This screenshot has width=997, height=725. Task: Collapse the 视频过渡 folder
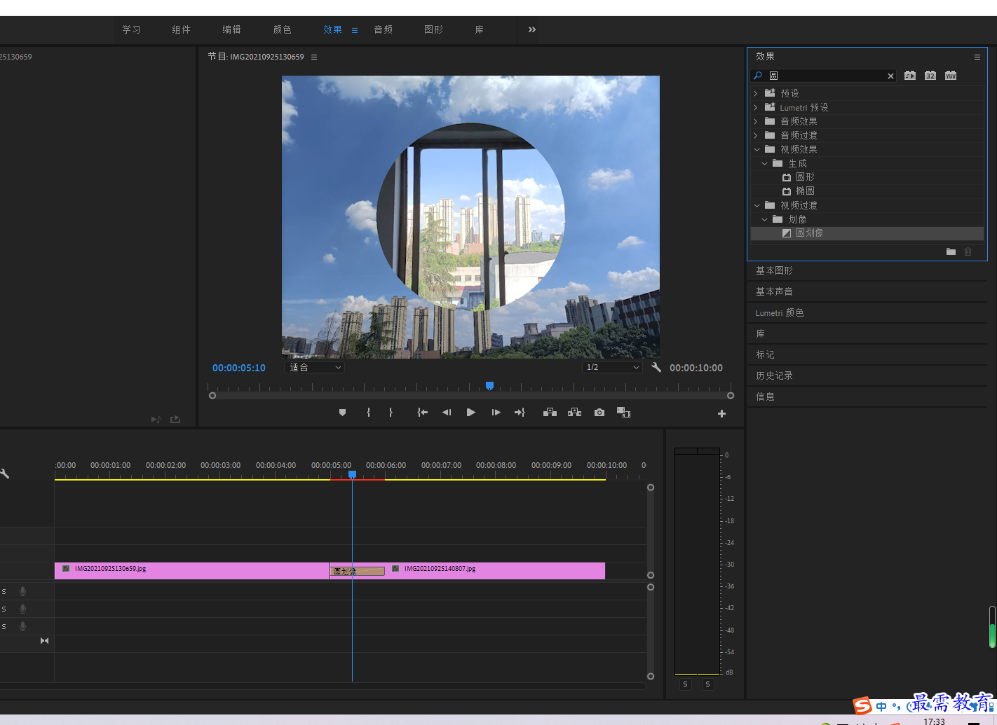757,205
